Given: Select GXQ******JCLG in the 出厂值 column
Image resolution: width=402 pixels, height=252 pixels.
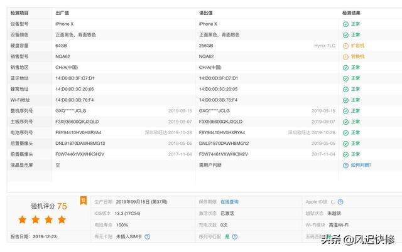Looking at the screenshot, I should click(71, 111).
